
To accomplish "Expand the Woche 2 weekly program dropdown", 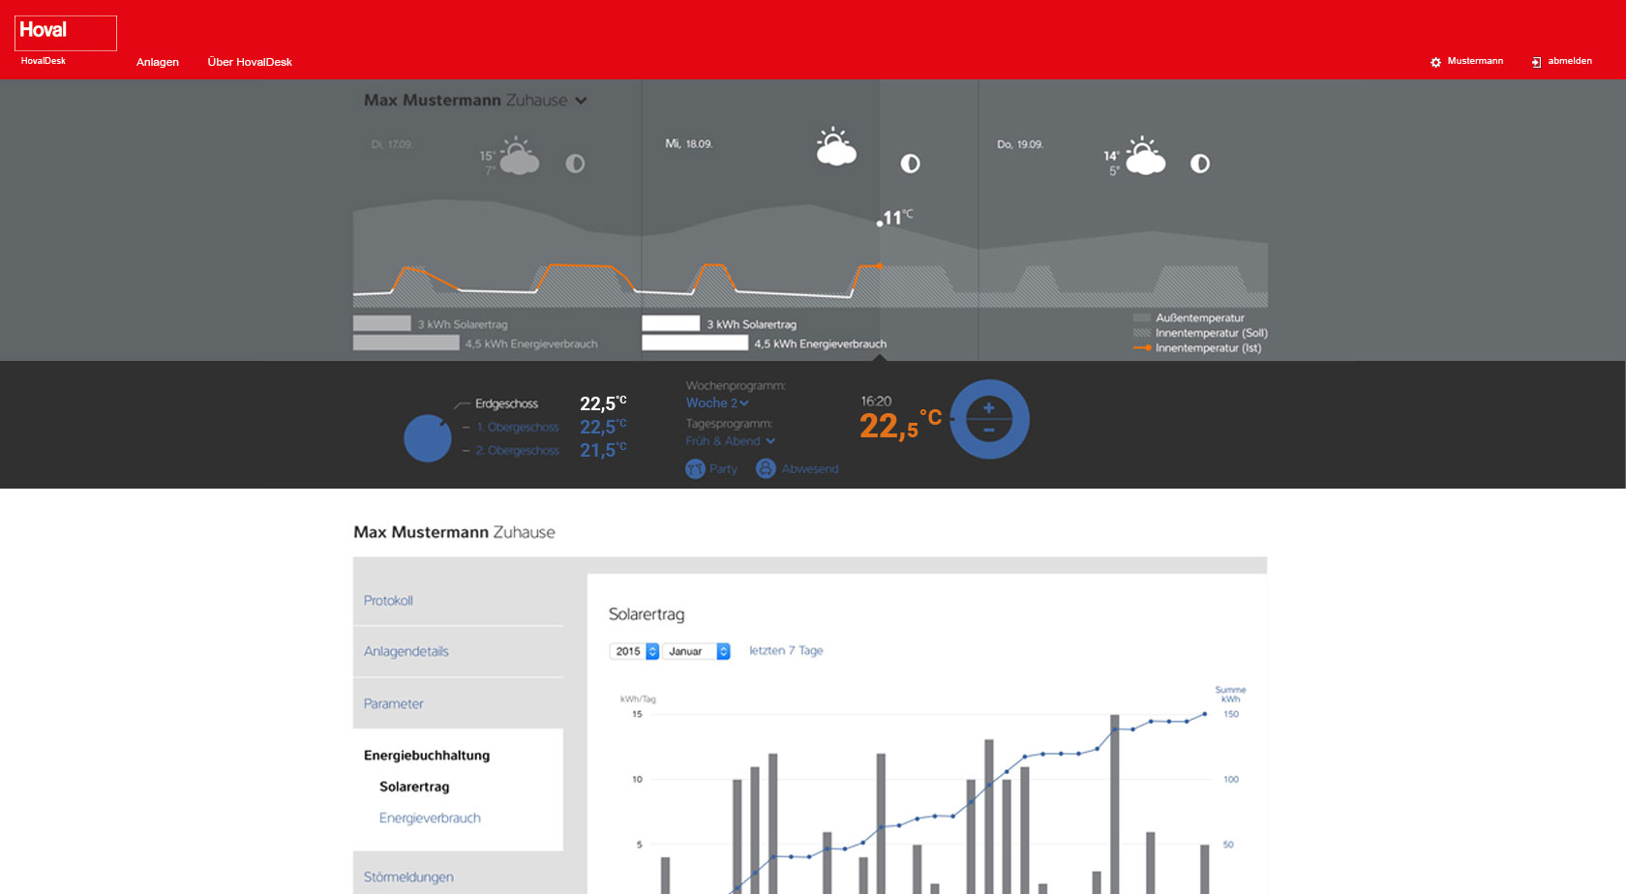I will click(x=717, y=403).
